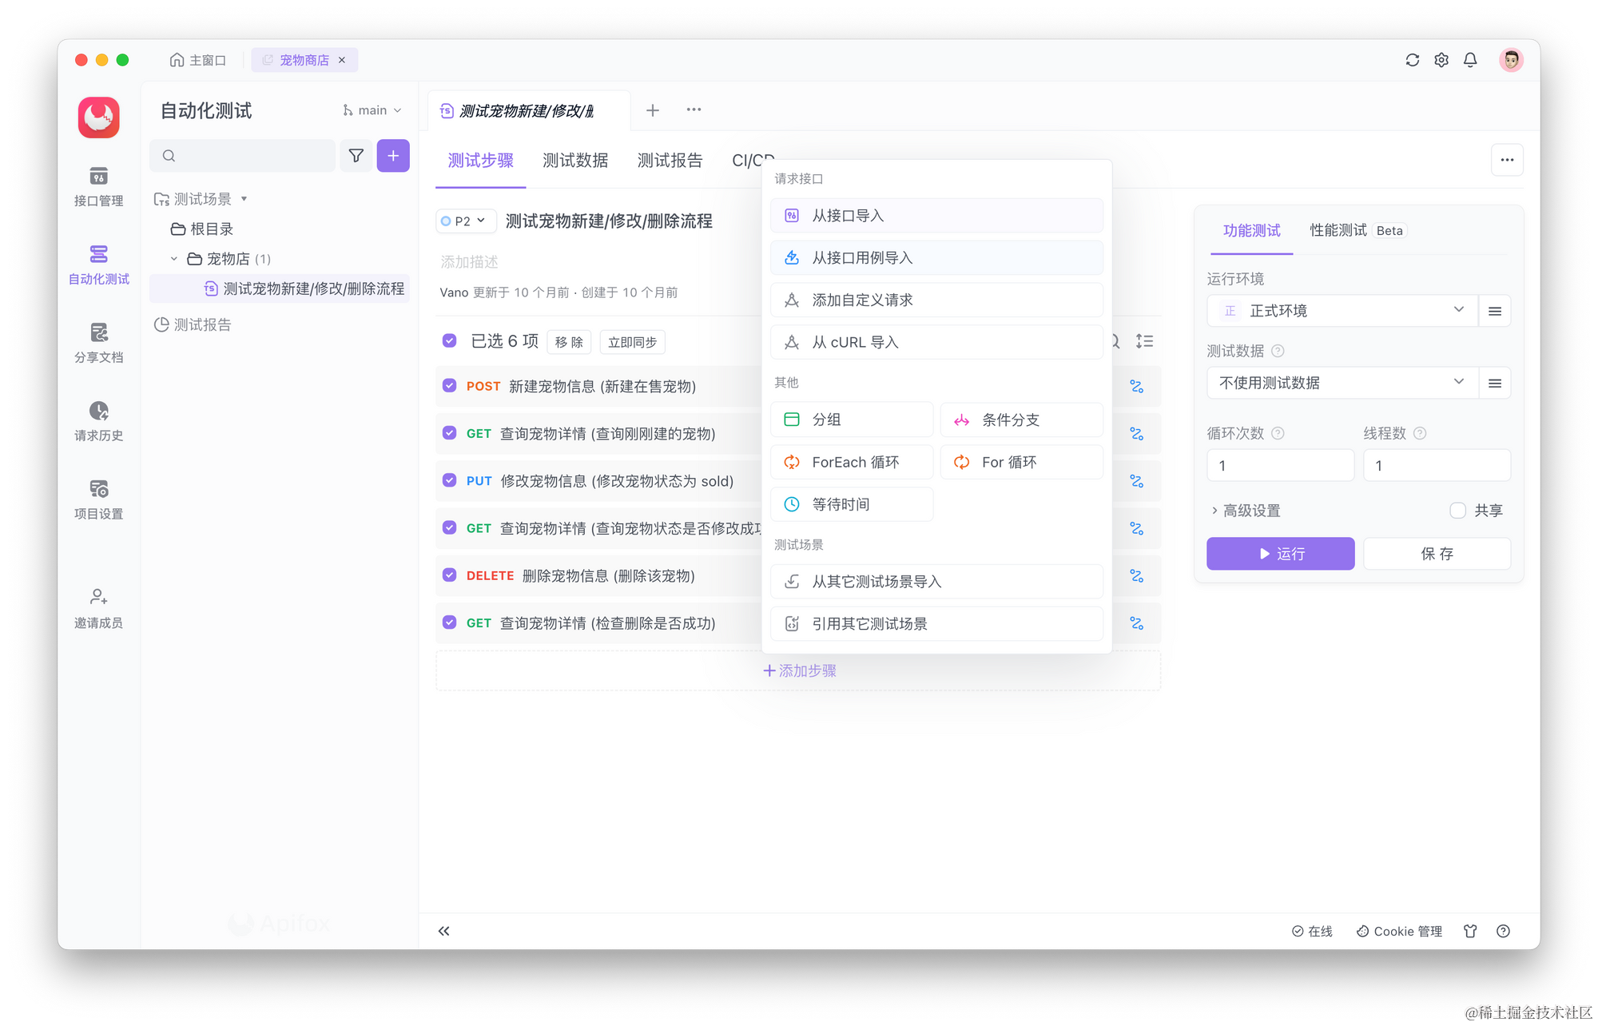Click the notification bell icon
The height and width of the screenshot is (1026, 1598).
click(1469, 60)
